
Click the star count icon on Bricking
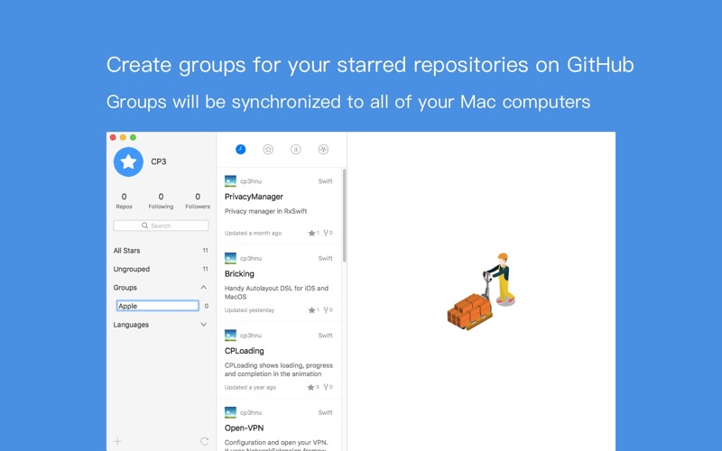tap(311, 310)
